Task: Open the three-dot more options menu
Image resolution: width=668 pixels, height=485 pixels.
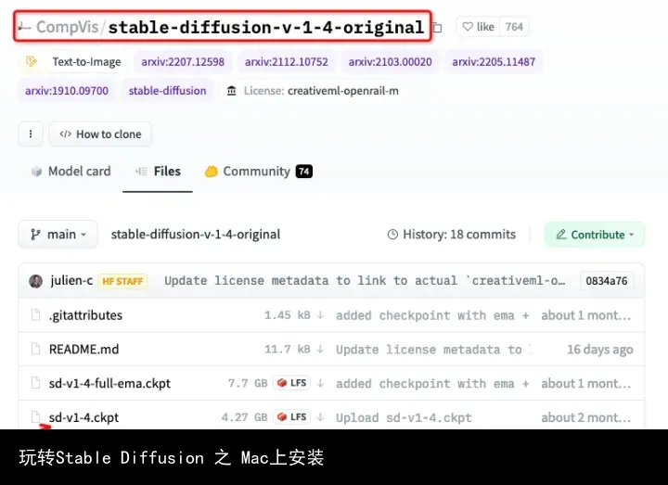Action: tap(31, 134)
